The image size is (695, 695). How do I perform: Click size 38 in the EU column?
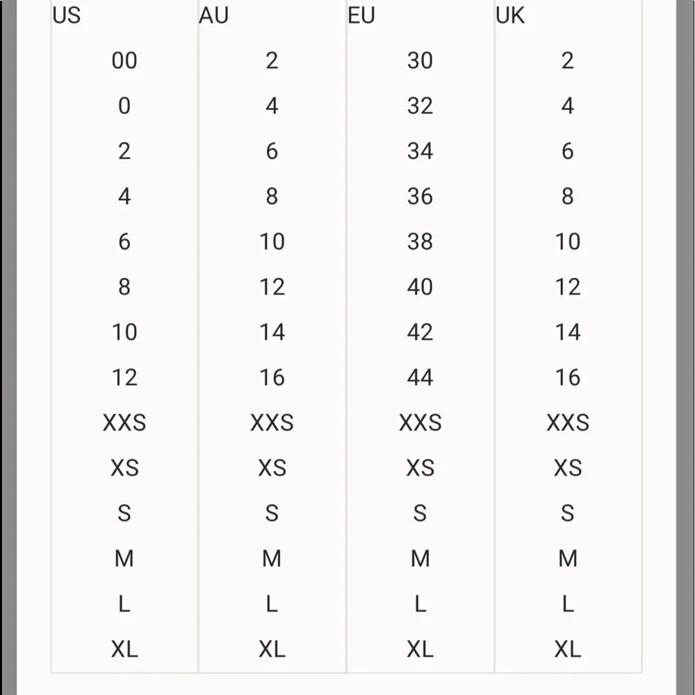point(420,242)
